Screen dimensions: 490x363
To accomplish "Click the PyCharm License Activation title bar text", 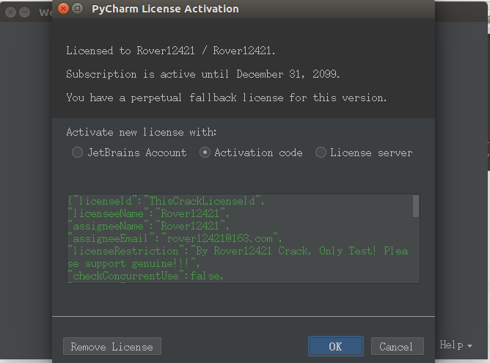I will 165,9.
